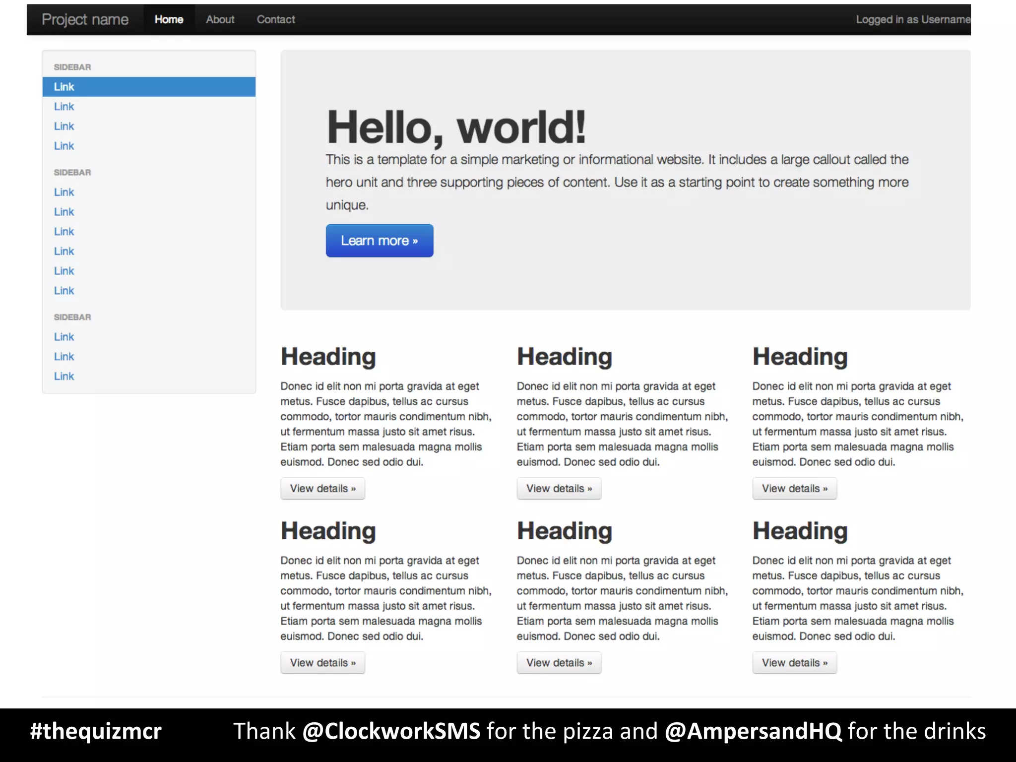Click the Logged in as Username text
1016x762 pixels.
pos(912,19)
